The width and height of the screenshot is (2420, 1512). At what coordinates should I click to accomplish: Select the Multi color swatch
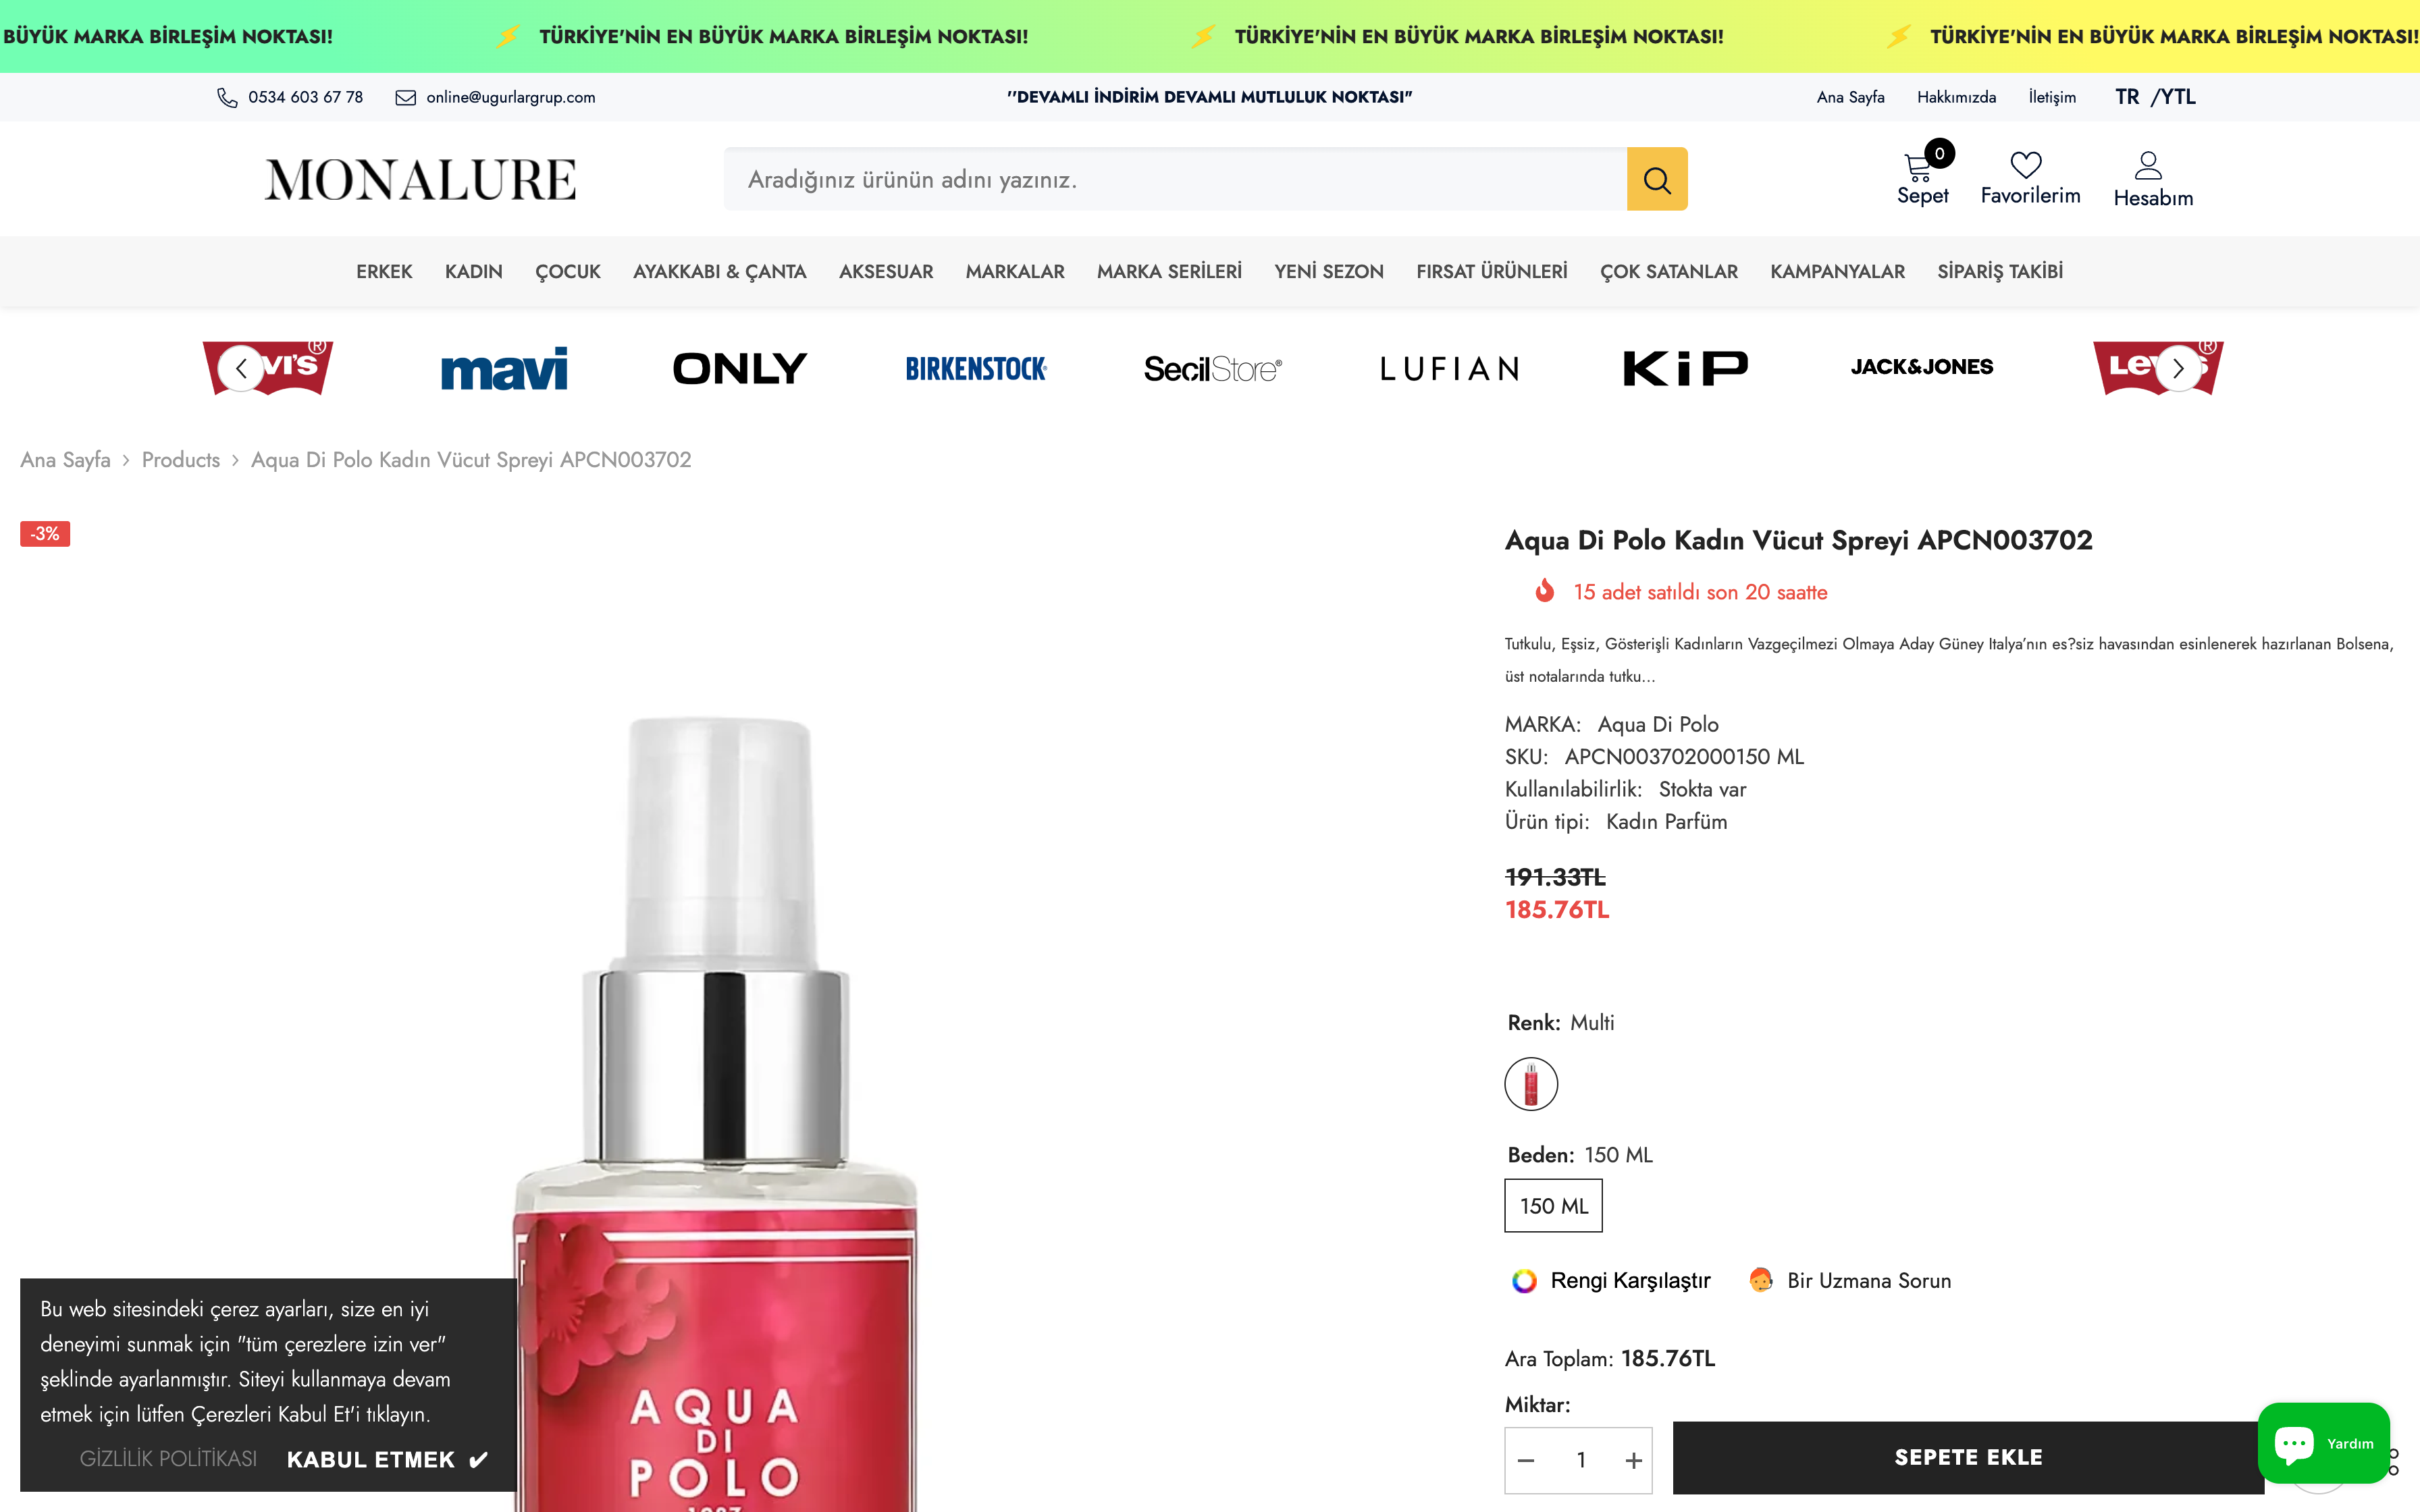[1531, 1083]
